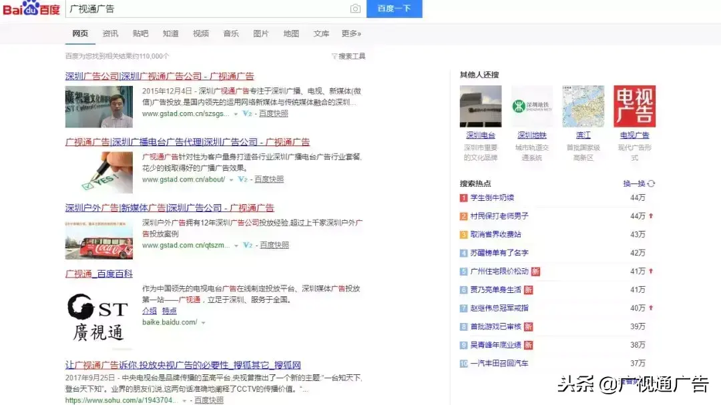Image resolution: width=721 pixels, height=405 pixels.
Task: Click the red 电视广告 thumbnail
Action: pos(635,106)
